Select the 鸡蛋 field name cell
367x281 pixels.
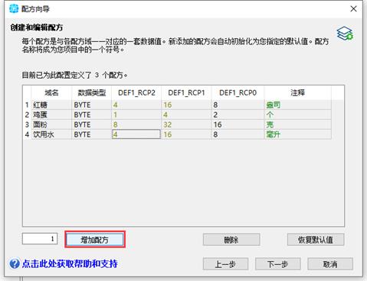coord(51,115)
